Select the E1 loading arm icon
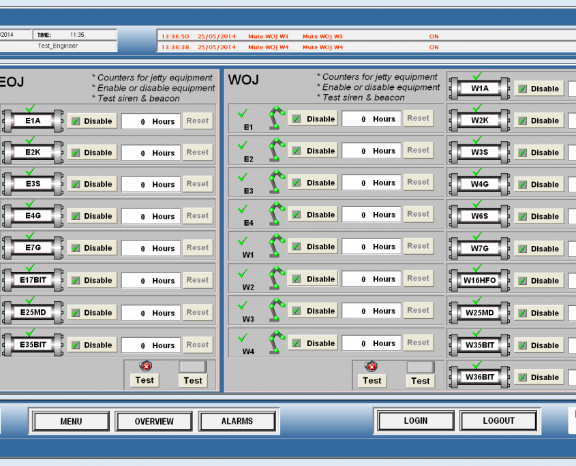This screenshot has height=466, width=576. coord(275,117)
